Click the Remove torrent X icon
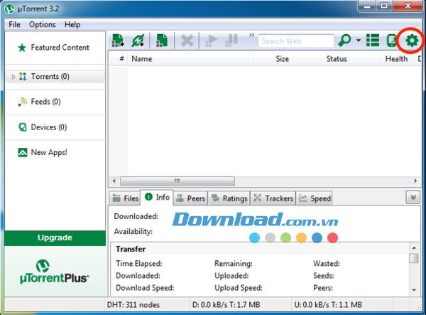This screenshot has height=315, width=426. pyautogui.click(x=187, y=41)
